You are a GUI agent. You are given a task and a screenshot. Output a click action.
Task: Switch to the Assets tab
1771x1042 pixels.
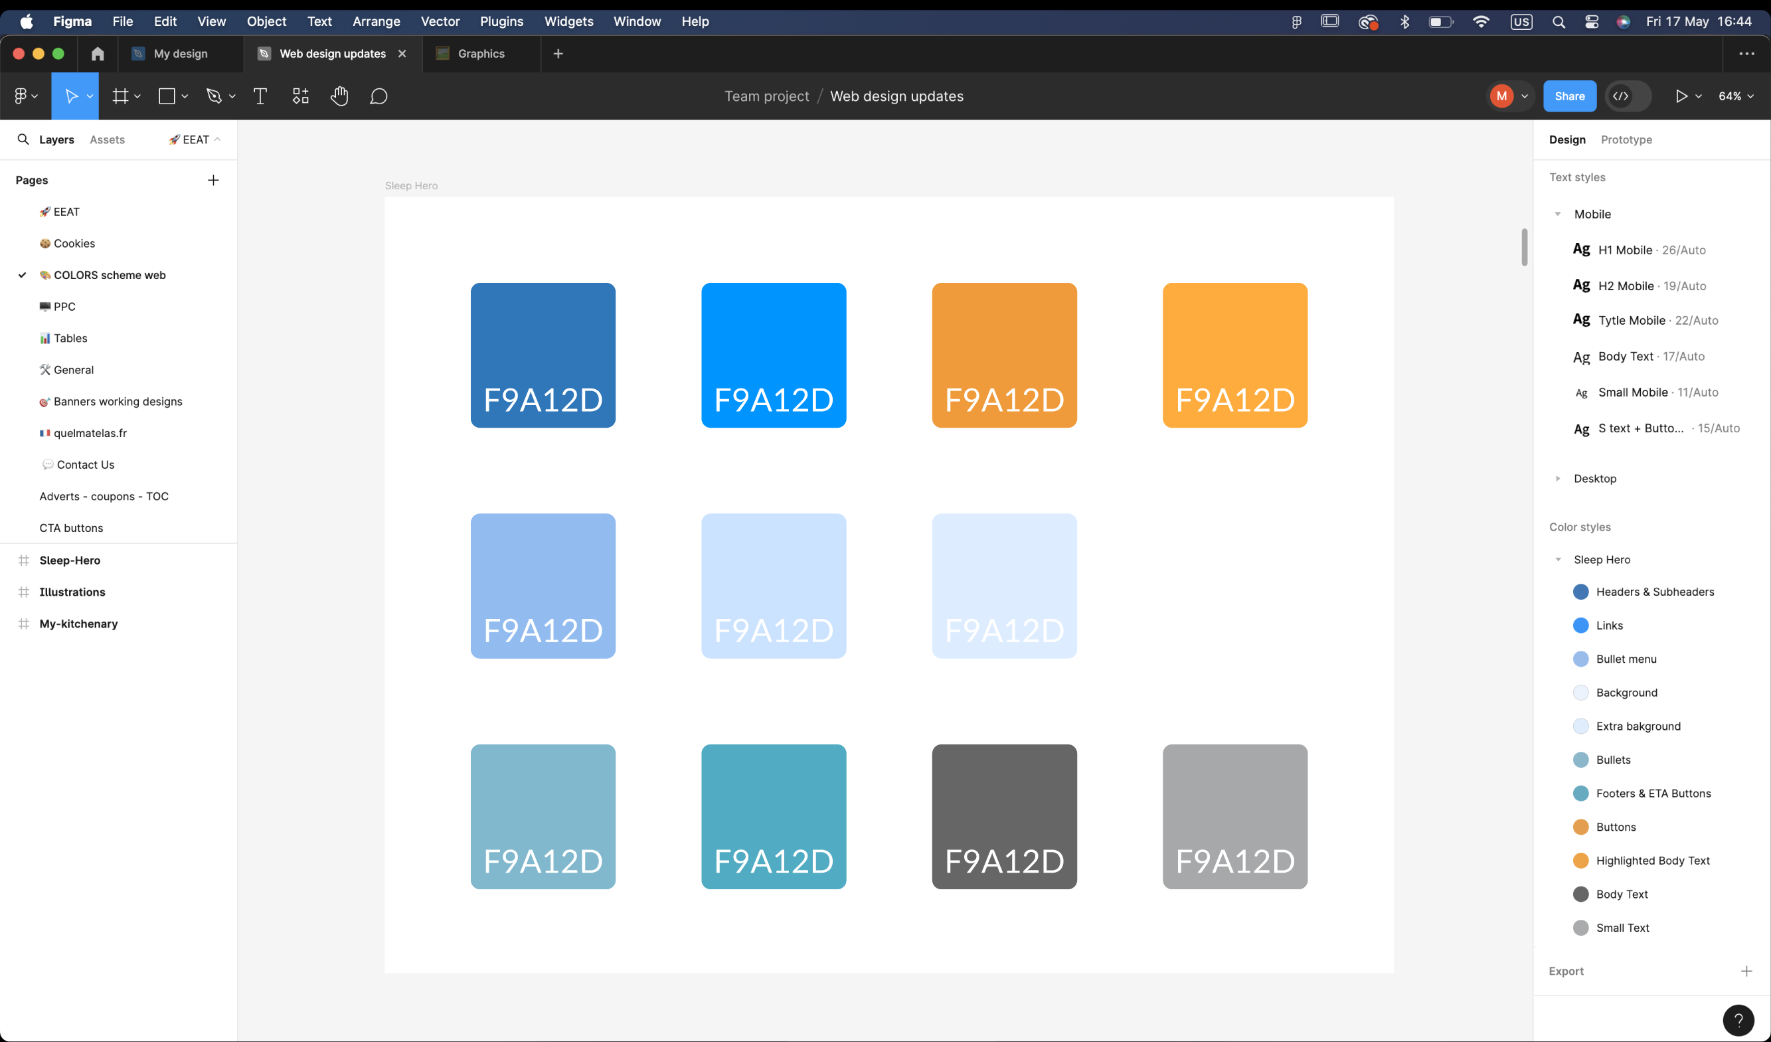[107, 139]
